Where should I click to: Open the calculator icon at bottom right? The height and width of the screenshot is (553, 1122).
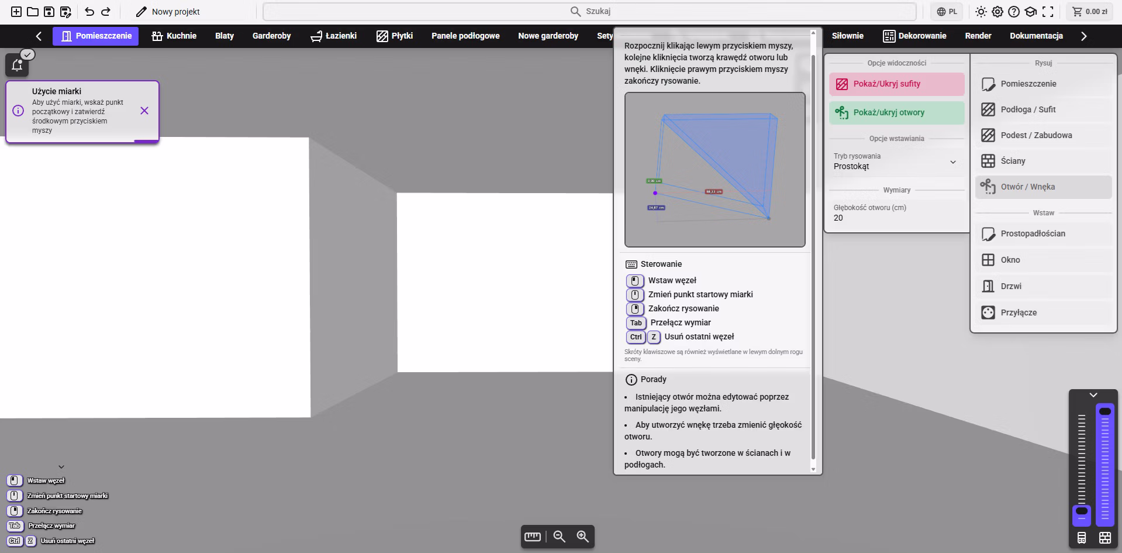pos(1081,538)
